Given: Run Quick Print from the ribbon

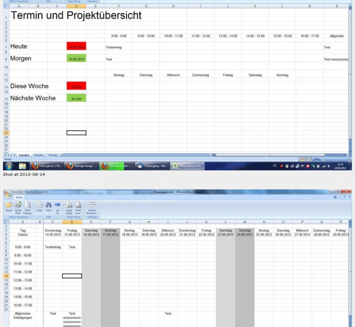Looking at the screenshot, I should tap(18, 208).
